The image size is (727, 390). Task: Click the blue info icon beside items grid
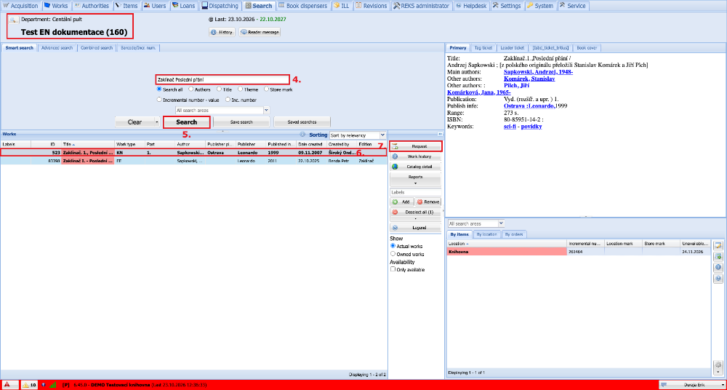(718, 268)
